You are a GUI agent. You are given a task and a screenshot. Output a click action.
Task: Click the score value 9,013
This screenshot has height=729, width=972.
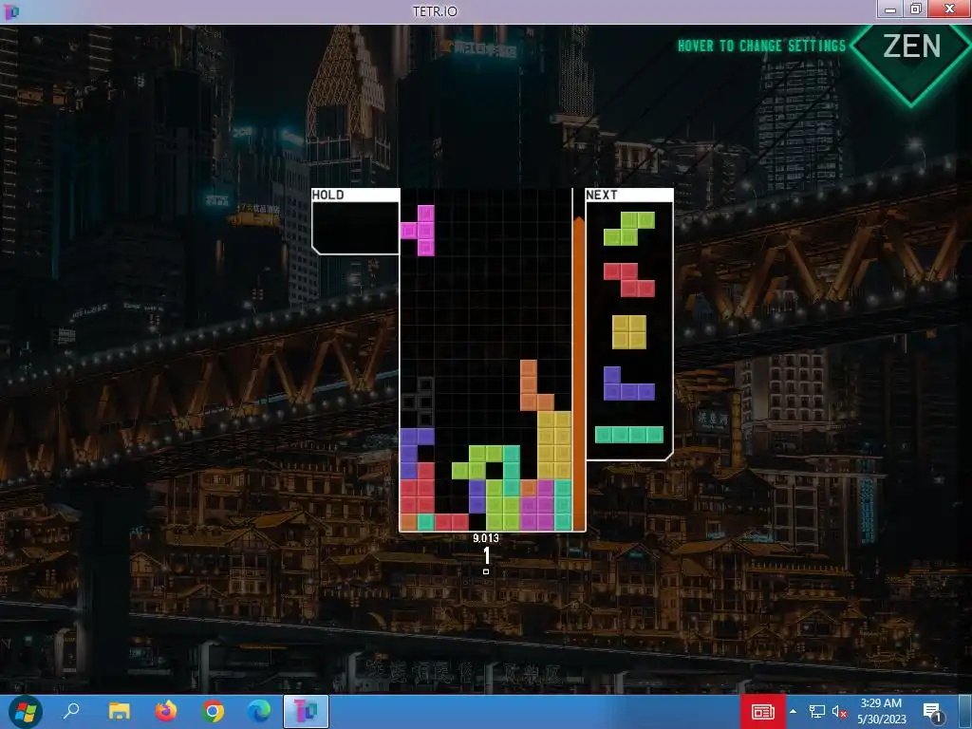[x=486, y=538]
